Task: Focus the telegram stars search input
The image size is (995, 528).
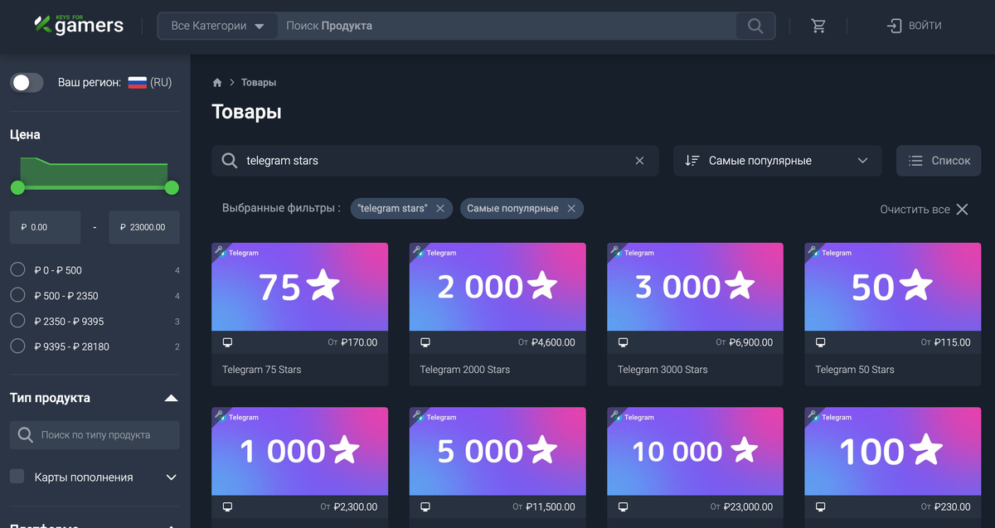Action: (434, 161)
